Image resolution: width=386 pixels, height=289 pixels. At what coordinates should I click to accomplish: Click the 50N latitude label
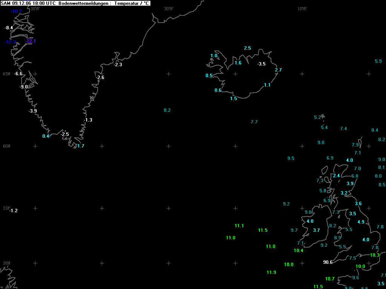point(7,263)
